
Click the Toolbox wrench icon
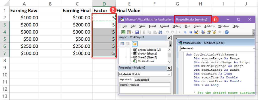coord(219,32)
